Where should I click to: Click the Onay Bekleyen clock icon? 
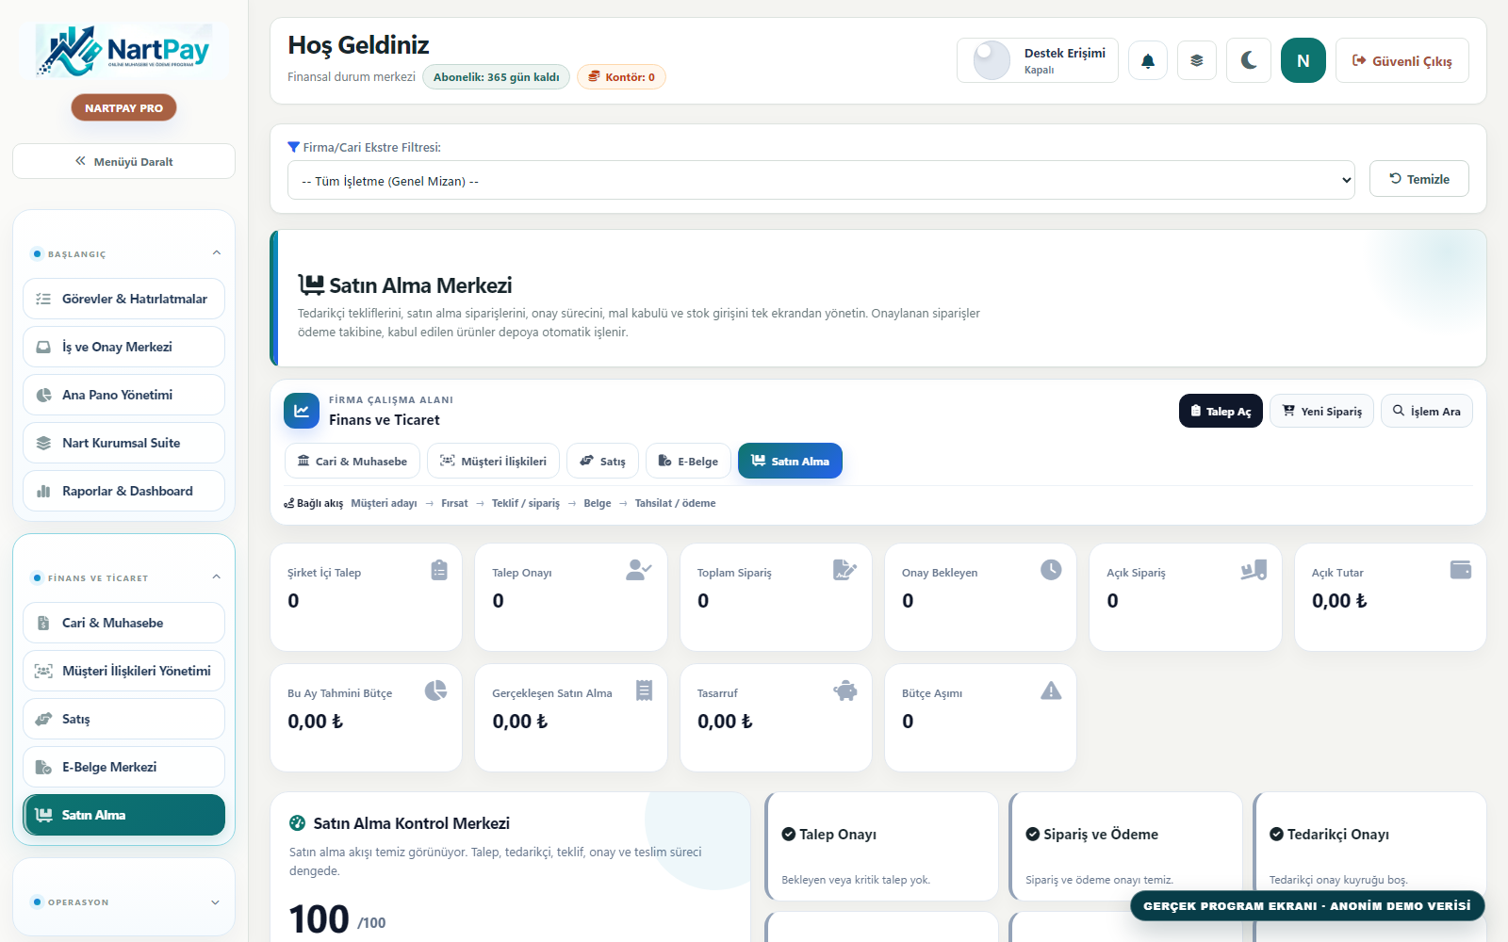(1051, 570)
